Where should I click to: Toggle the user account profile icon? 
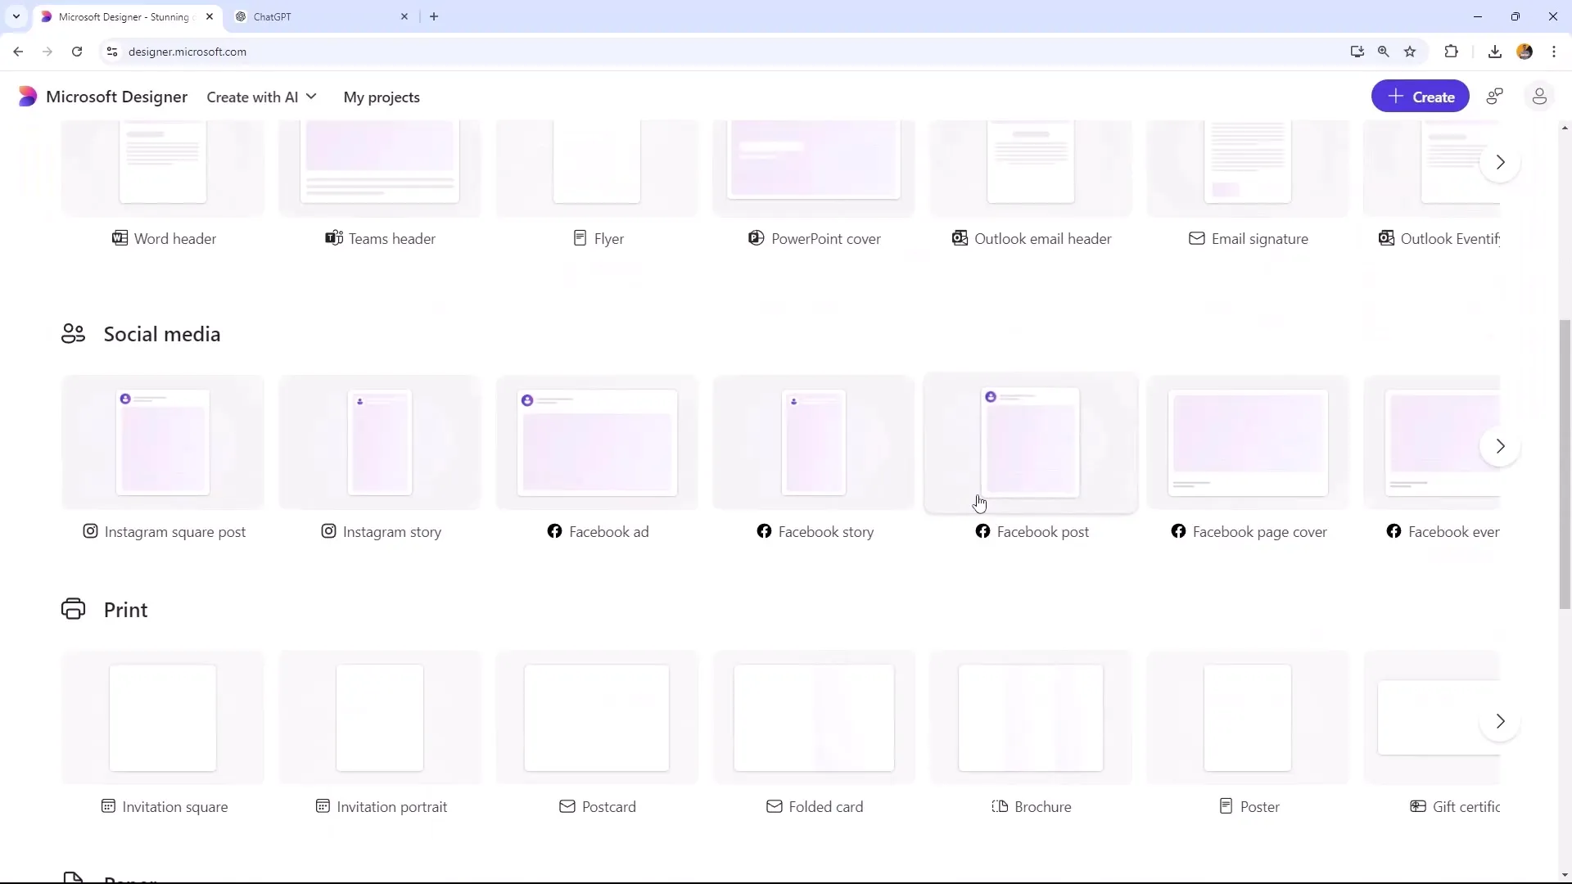tap(1539, 96)
